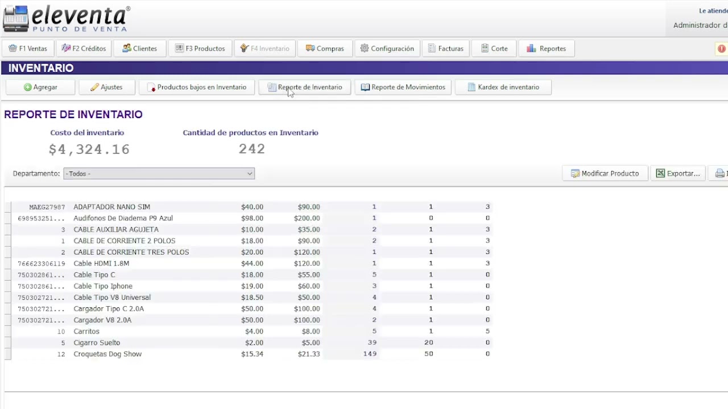
Task: Open the Reportes section
Action: [x=546, y=48]
